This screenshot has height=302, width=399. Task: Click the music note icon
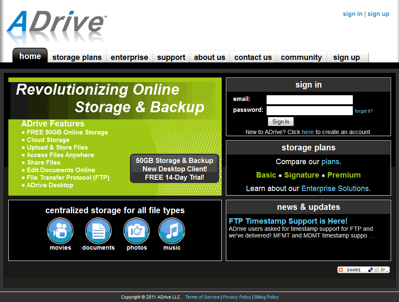(x=172, y=231)
